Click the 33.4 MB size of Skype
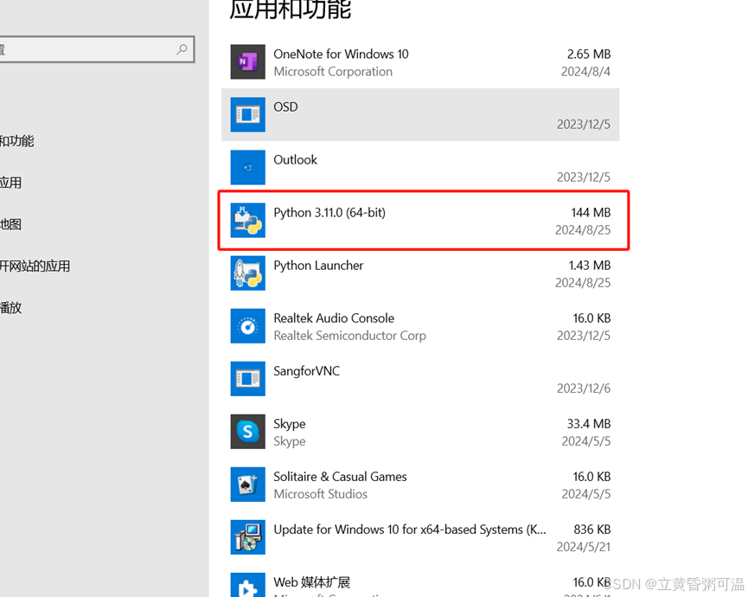Viewport: 748px width, 597px height. tap(589, 424)
